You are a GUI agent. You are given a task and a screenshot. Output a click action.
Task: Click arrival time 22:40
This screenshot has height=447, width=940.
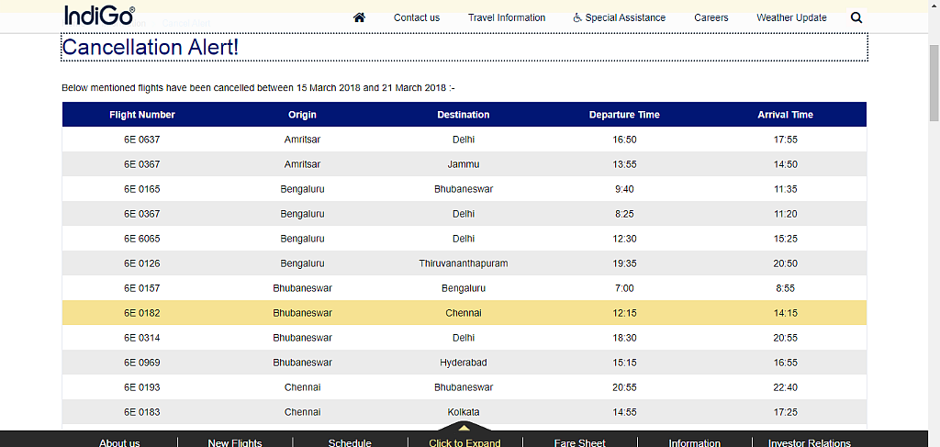pos(786,387)
